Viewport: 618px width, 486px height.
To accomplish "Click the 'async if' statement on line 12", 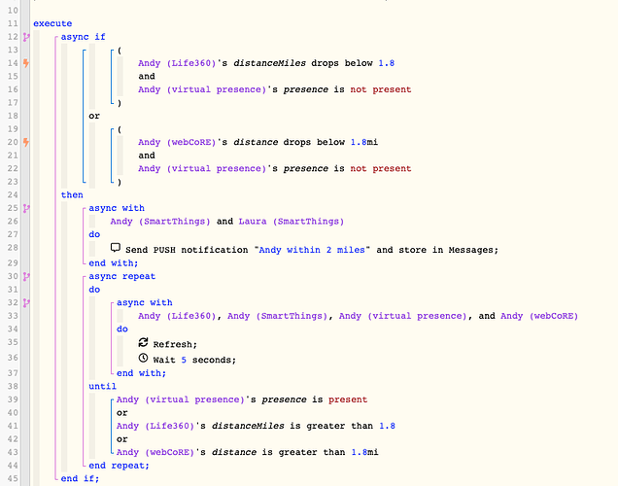I will (84, 37).
